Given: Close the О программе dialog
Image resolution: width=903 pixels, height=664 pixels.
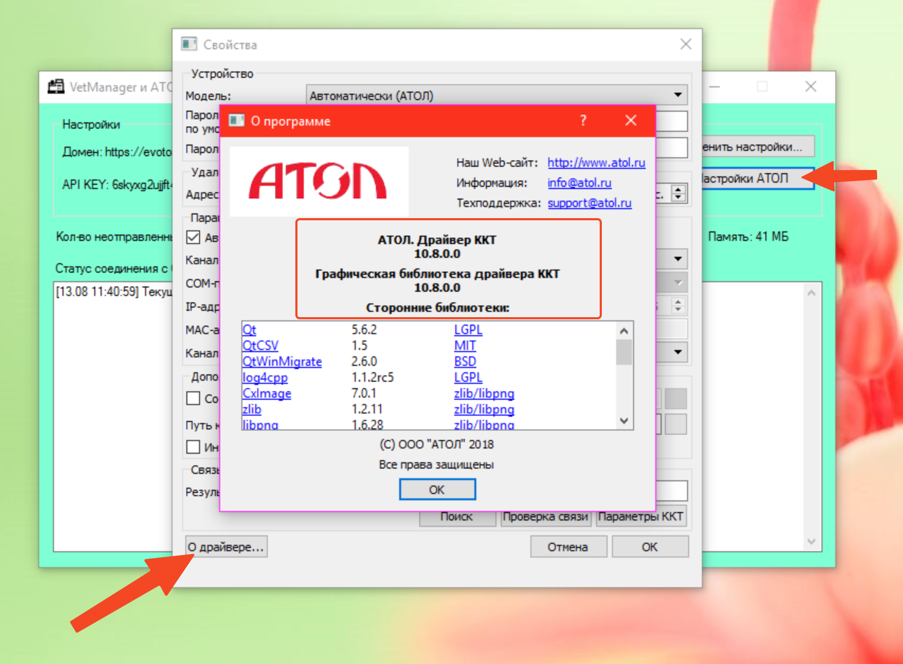Looking at the screenshot, I should pos(631,121).
